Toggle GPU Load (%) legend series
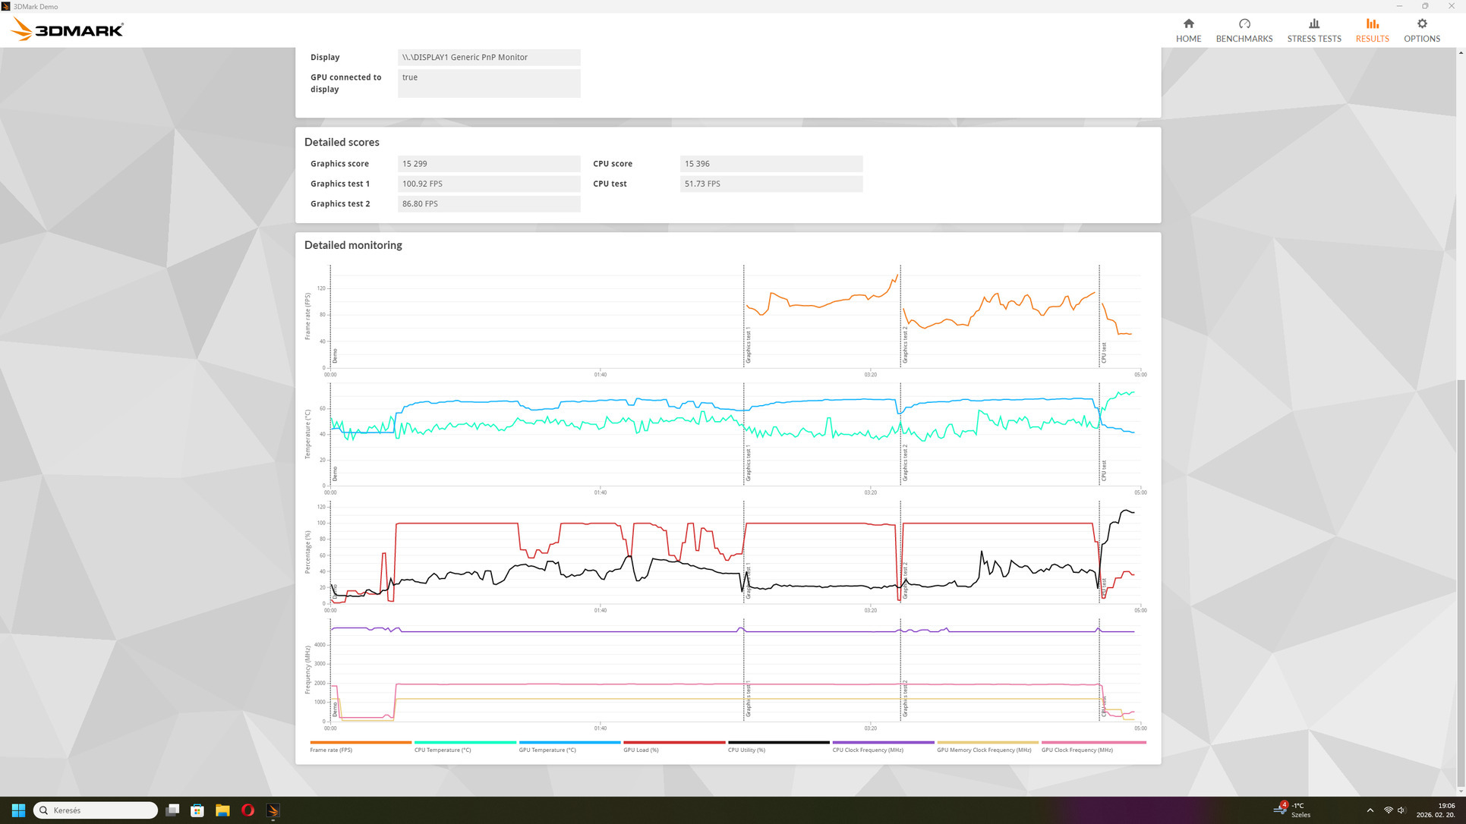Screen dimensions: 1466x824 (x=641, y=750)
